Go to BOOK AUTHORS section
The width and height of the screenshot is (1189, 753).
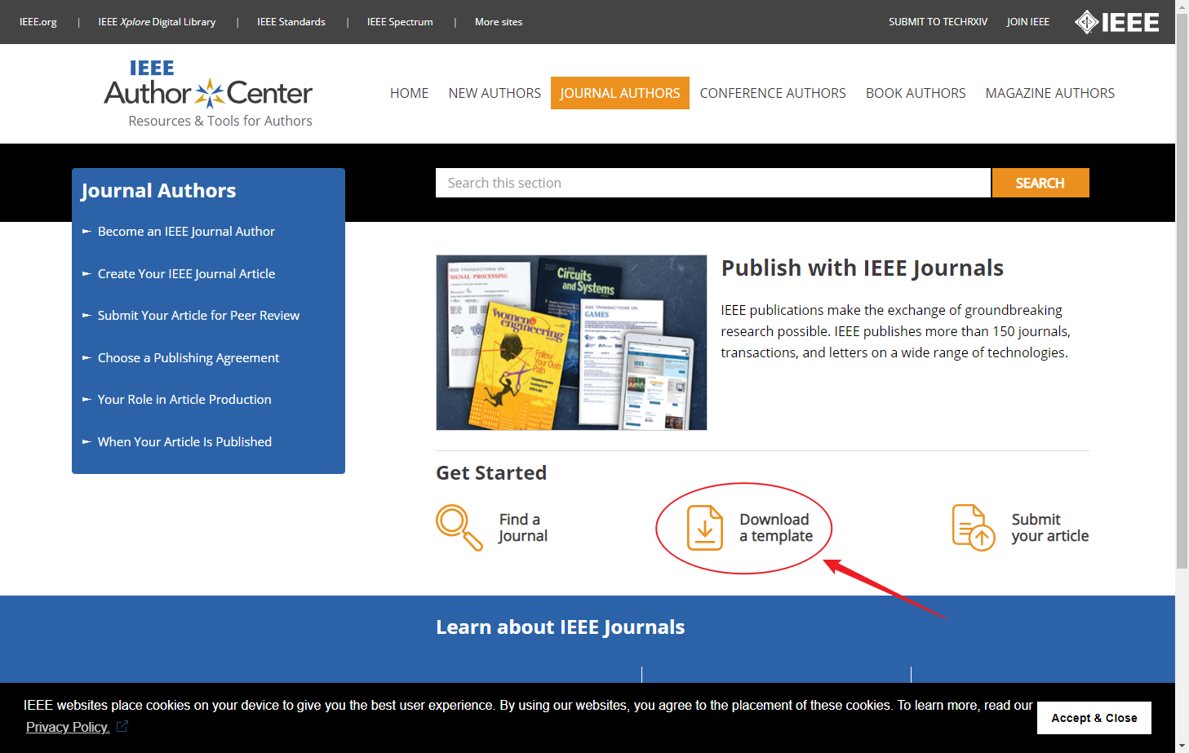click(916, 93)
